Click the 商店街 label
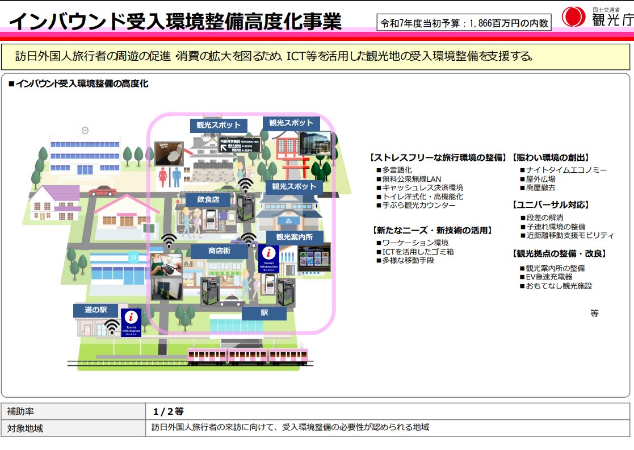The image size is (634, 450). (x=219, y=251)
